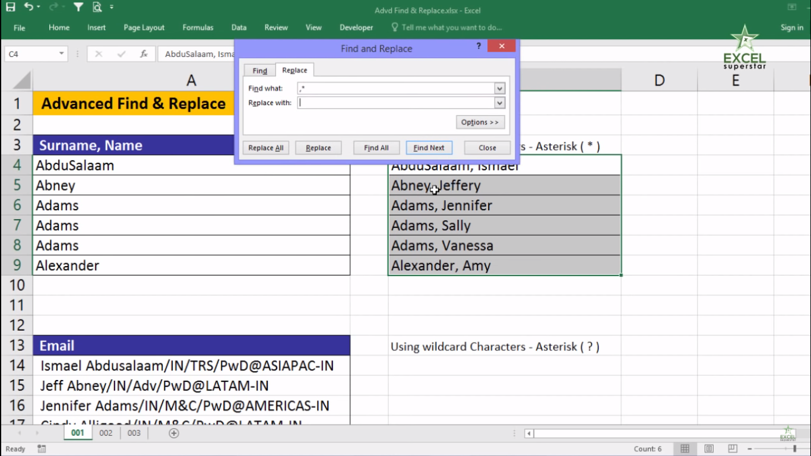This screenshot has height=456, width=811.
Task: Open the Formulas tab
Action: [x=198, y=27]
